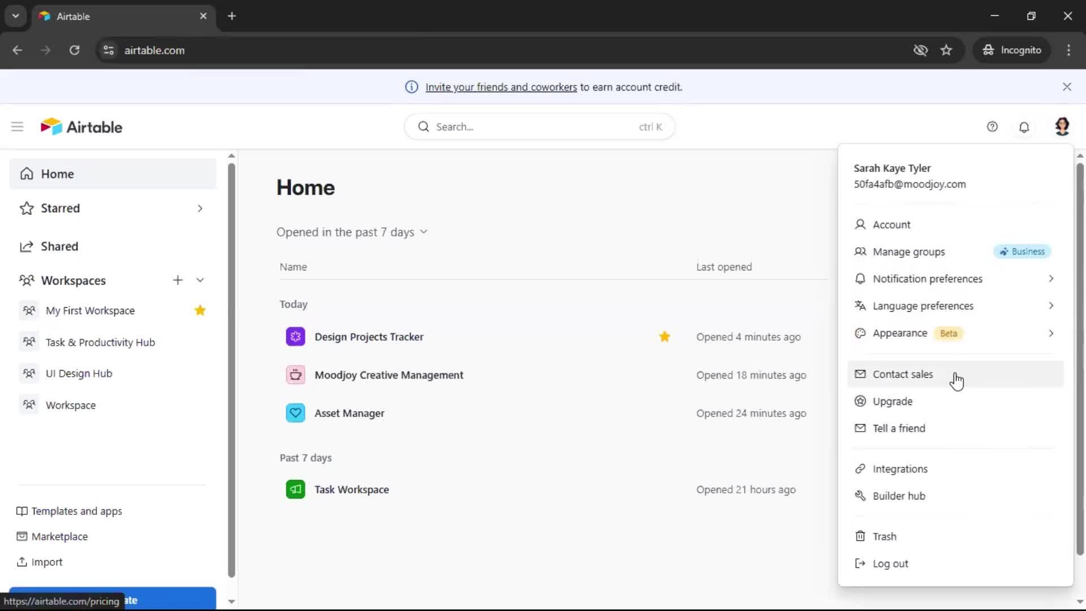Select Log out in menu
This screenshot has height=611, width=1086.
[x=955, y=563]
